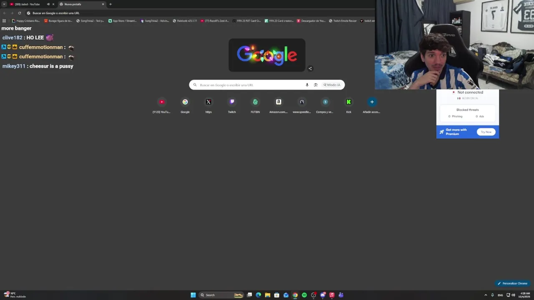Reload the page in Chrome
Viewport: 534px width, 300px height.
pyautogui.click(x=19, y=13)
